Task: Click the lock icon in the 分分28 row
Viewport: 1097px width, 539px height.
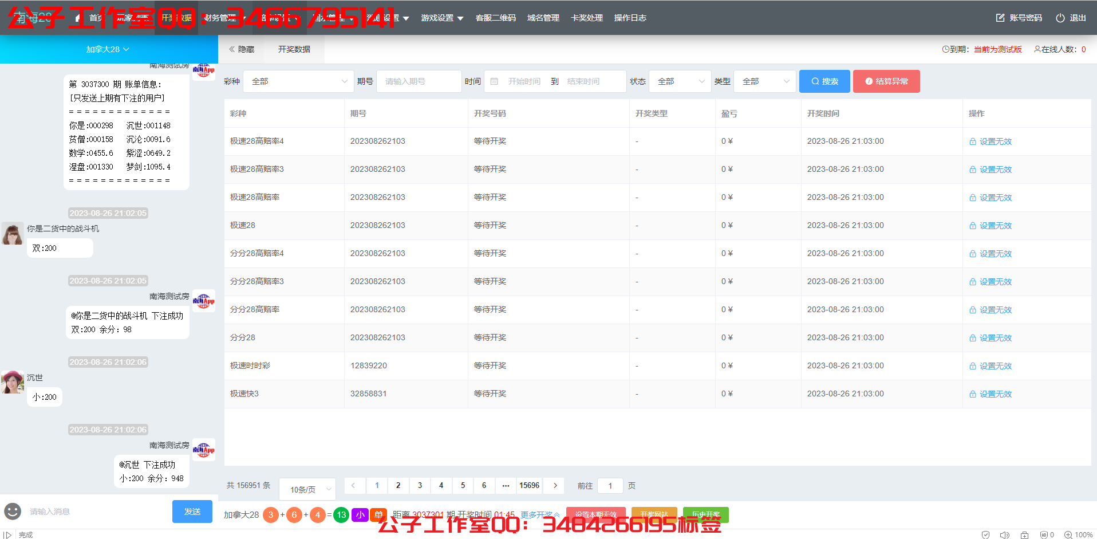Action: (x=973, y=338)
